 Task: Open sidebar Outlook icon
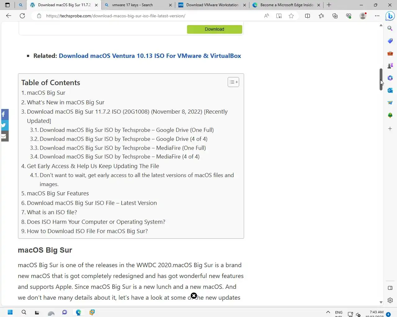[x=390, y=90]
